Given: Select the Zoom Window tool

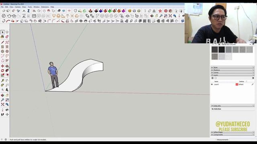Looking at the screenshot, I should tap(7, 100).
